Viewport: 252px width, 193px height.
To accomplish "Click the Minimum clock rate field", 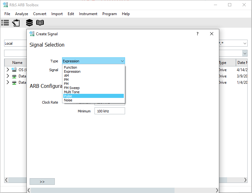I will [110, 111].
